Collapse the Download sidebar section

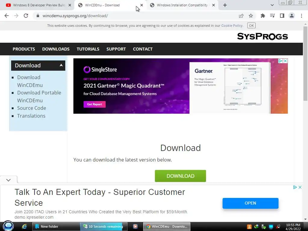click(x=61, y=65)
